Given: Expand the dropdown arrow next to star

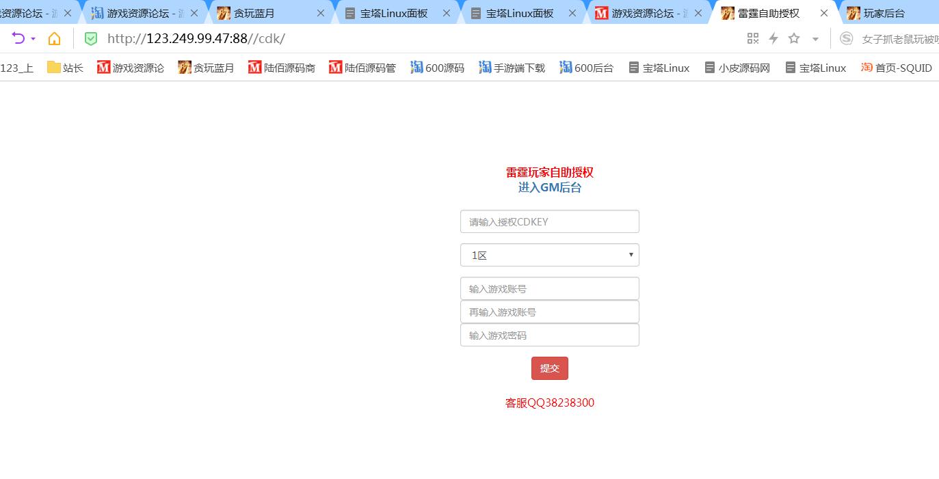Looking at the screenshot, I should (815, 39).
